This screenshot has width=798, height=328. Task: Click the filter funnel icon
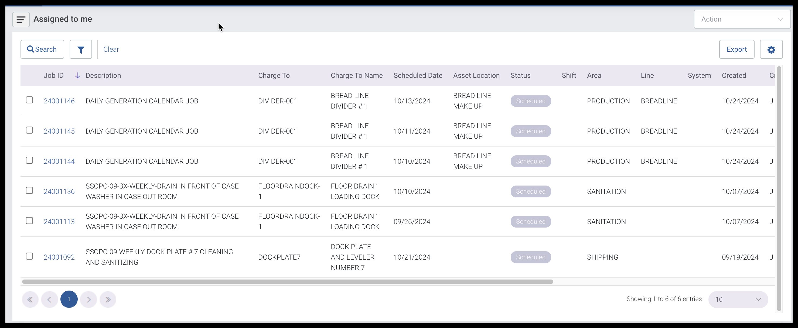pos(81,50)
